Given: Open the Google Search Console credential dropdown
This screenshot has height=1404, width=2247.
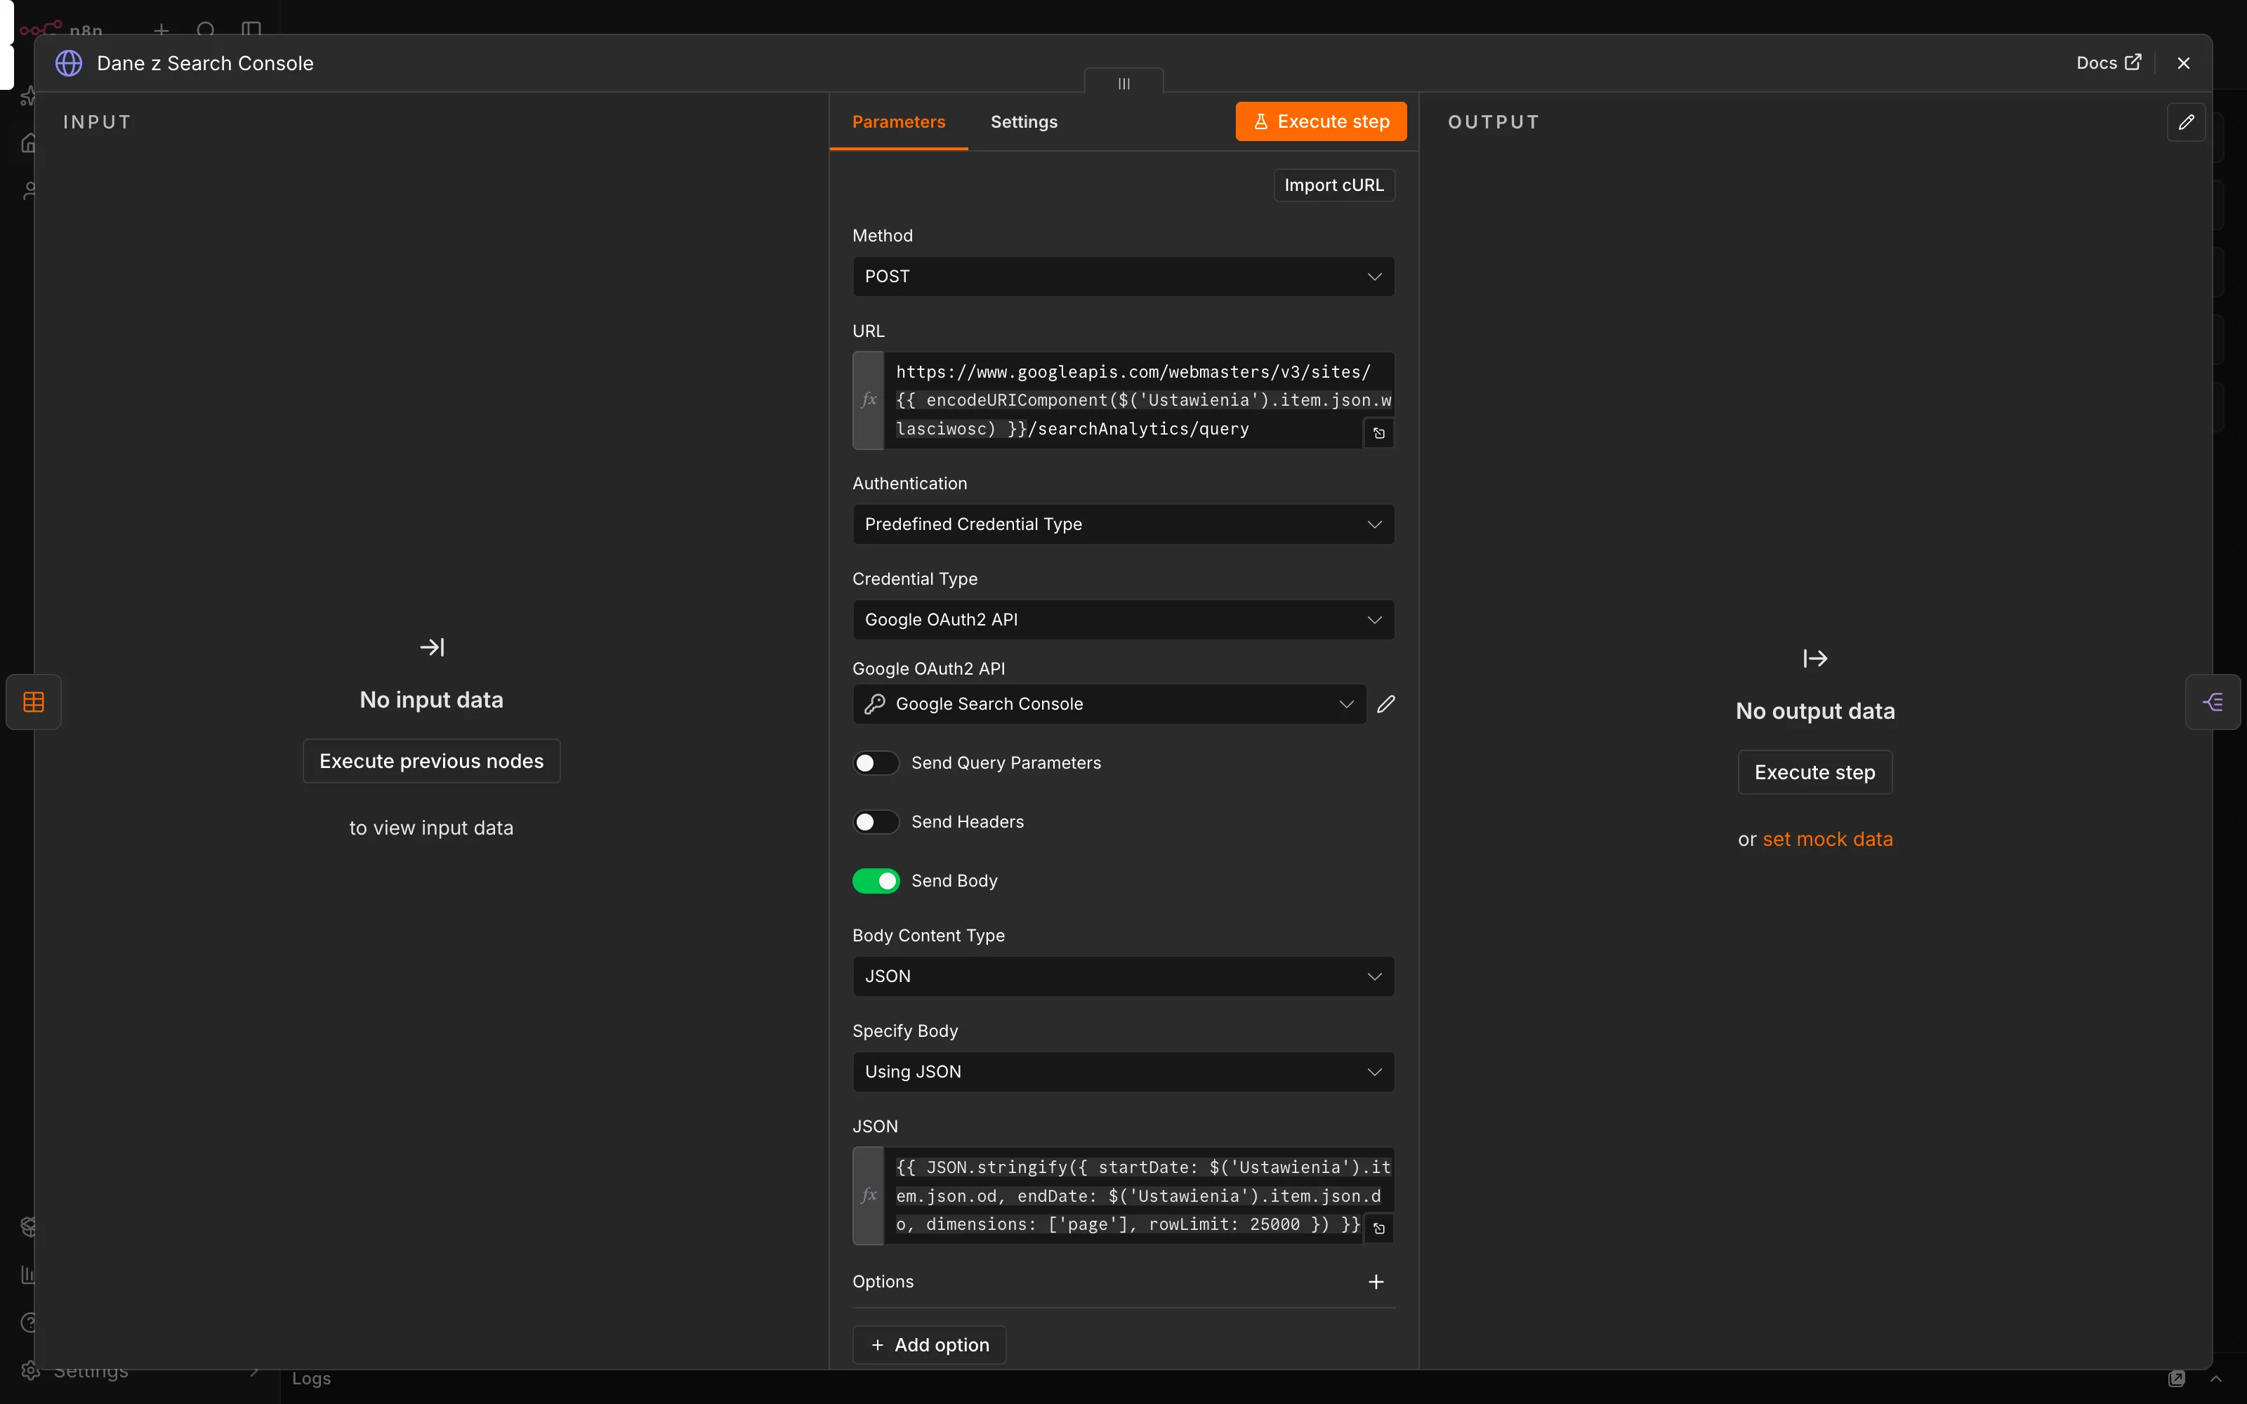Looking at the screenshot, I should 1109,704.
